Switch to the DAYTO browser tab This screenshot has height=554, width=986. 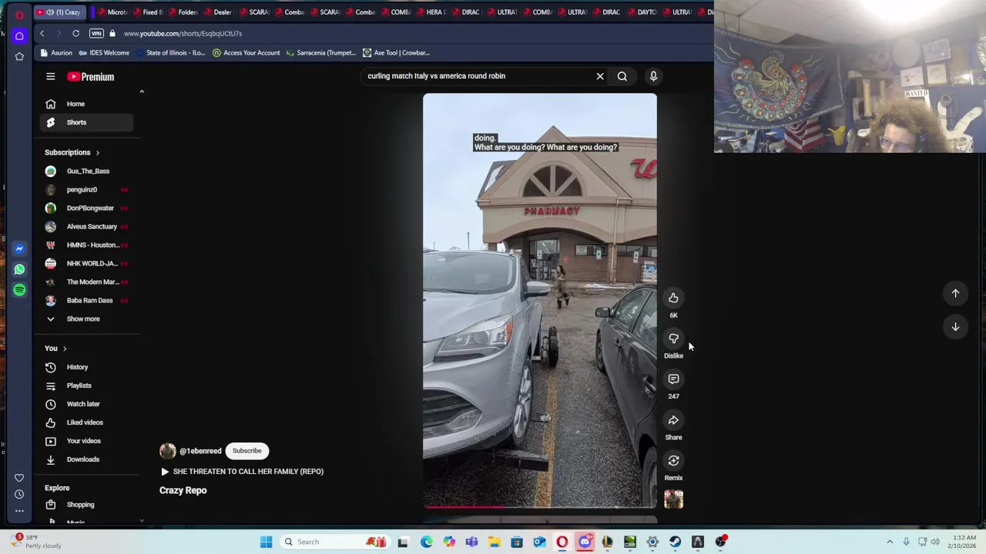coord(642,12)
